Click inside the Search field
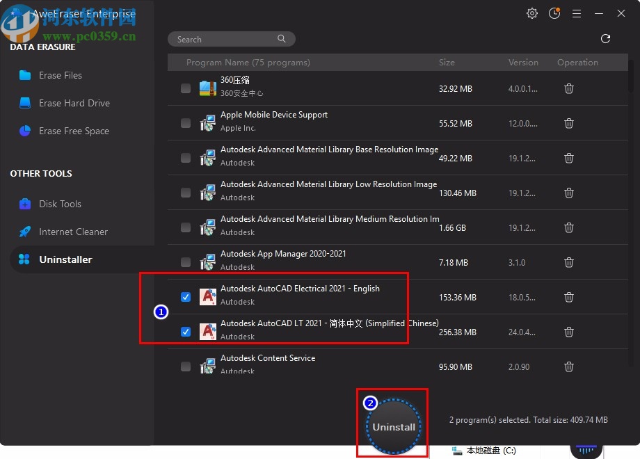640x459 pixels. tap(223, 39)
